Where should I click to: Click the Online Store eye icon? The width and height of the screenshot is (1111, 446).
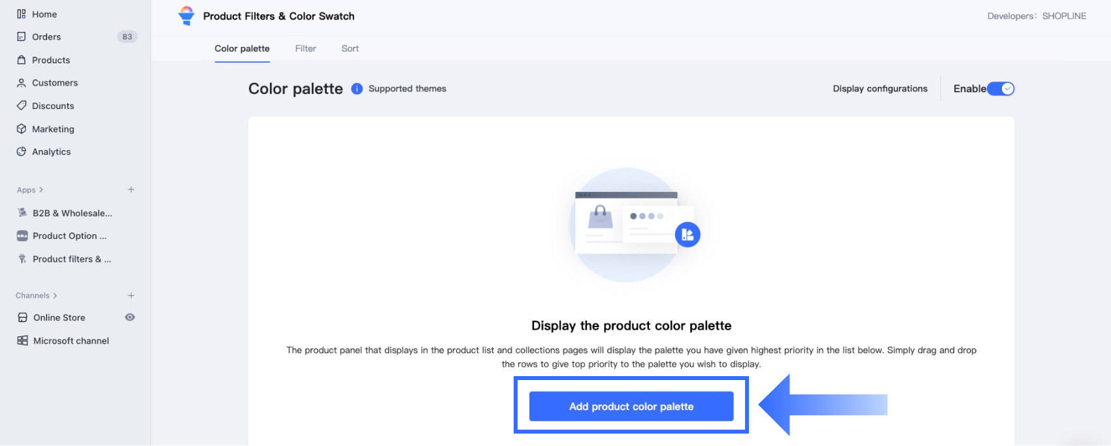(x=130, y=317)
